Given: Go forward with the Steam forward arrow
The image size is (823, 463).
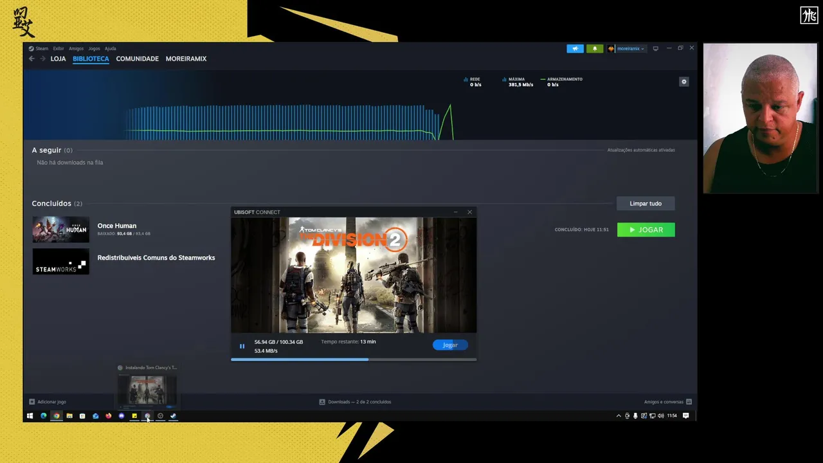Looking at the screenshot, I should tap(42, 59).
